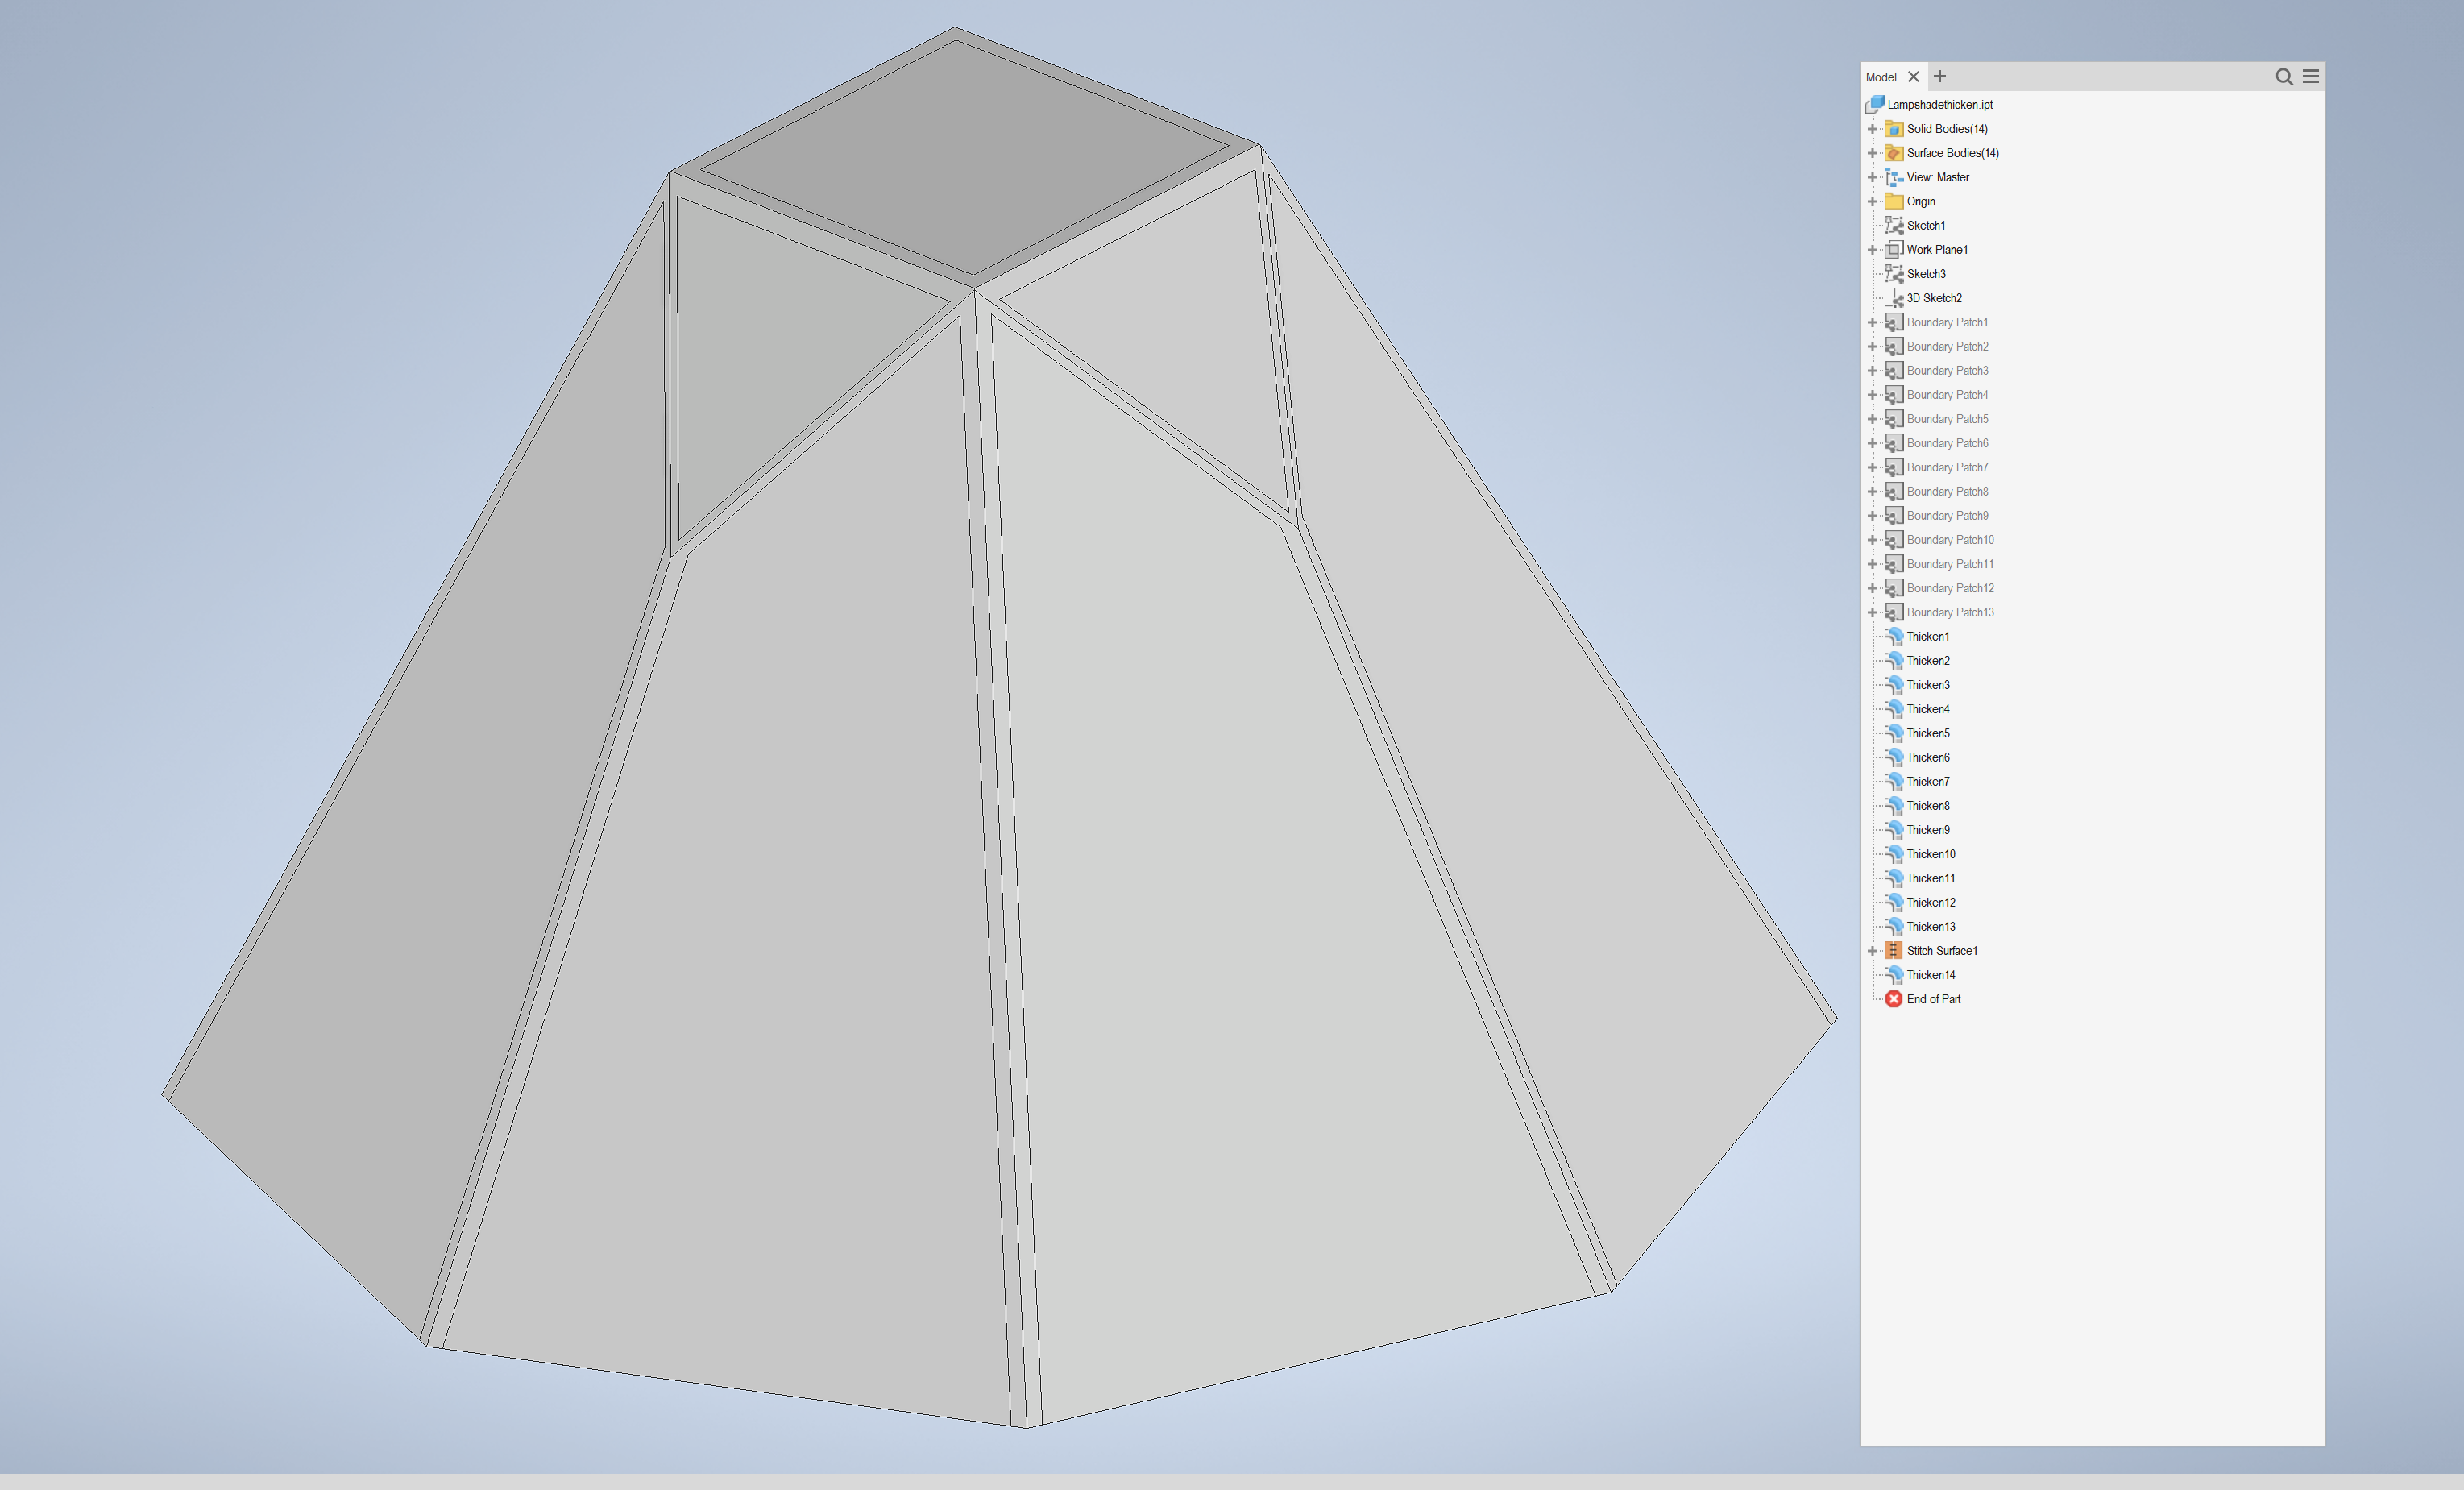Viewport: 2464px width, 1490px height.
Task: Open the browser search icon
Action: click(x=2284, y=76)
